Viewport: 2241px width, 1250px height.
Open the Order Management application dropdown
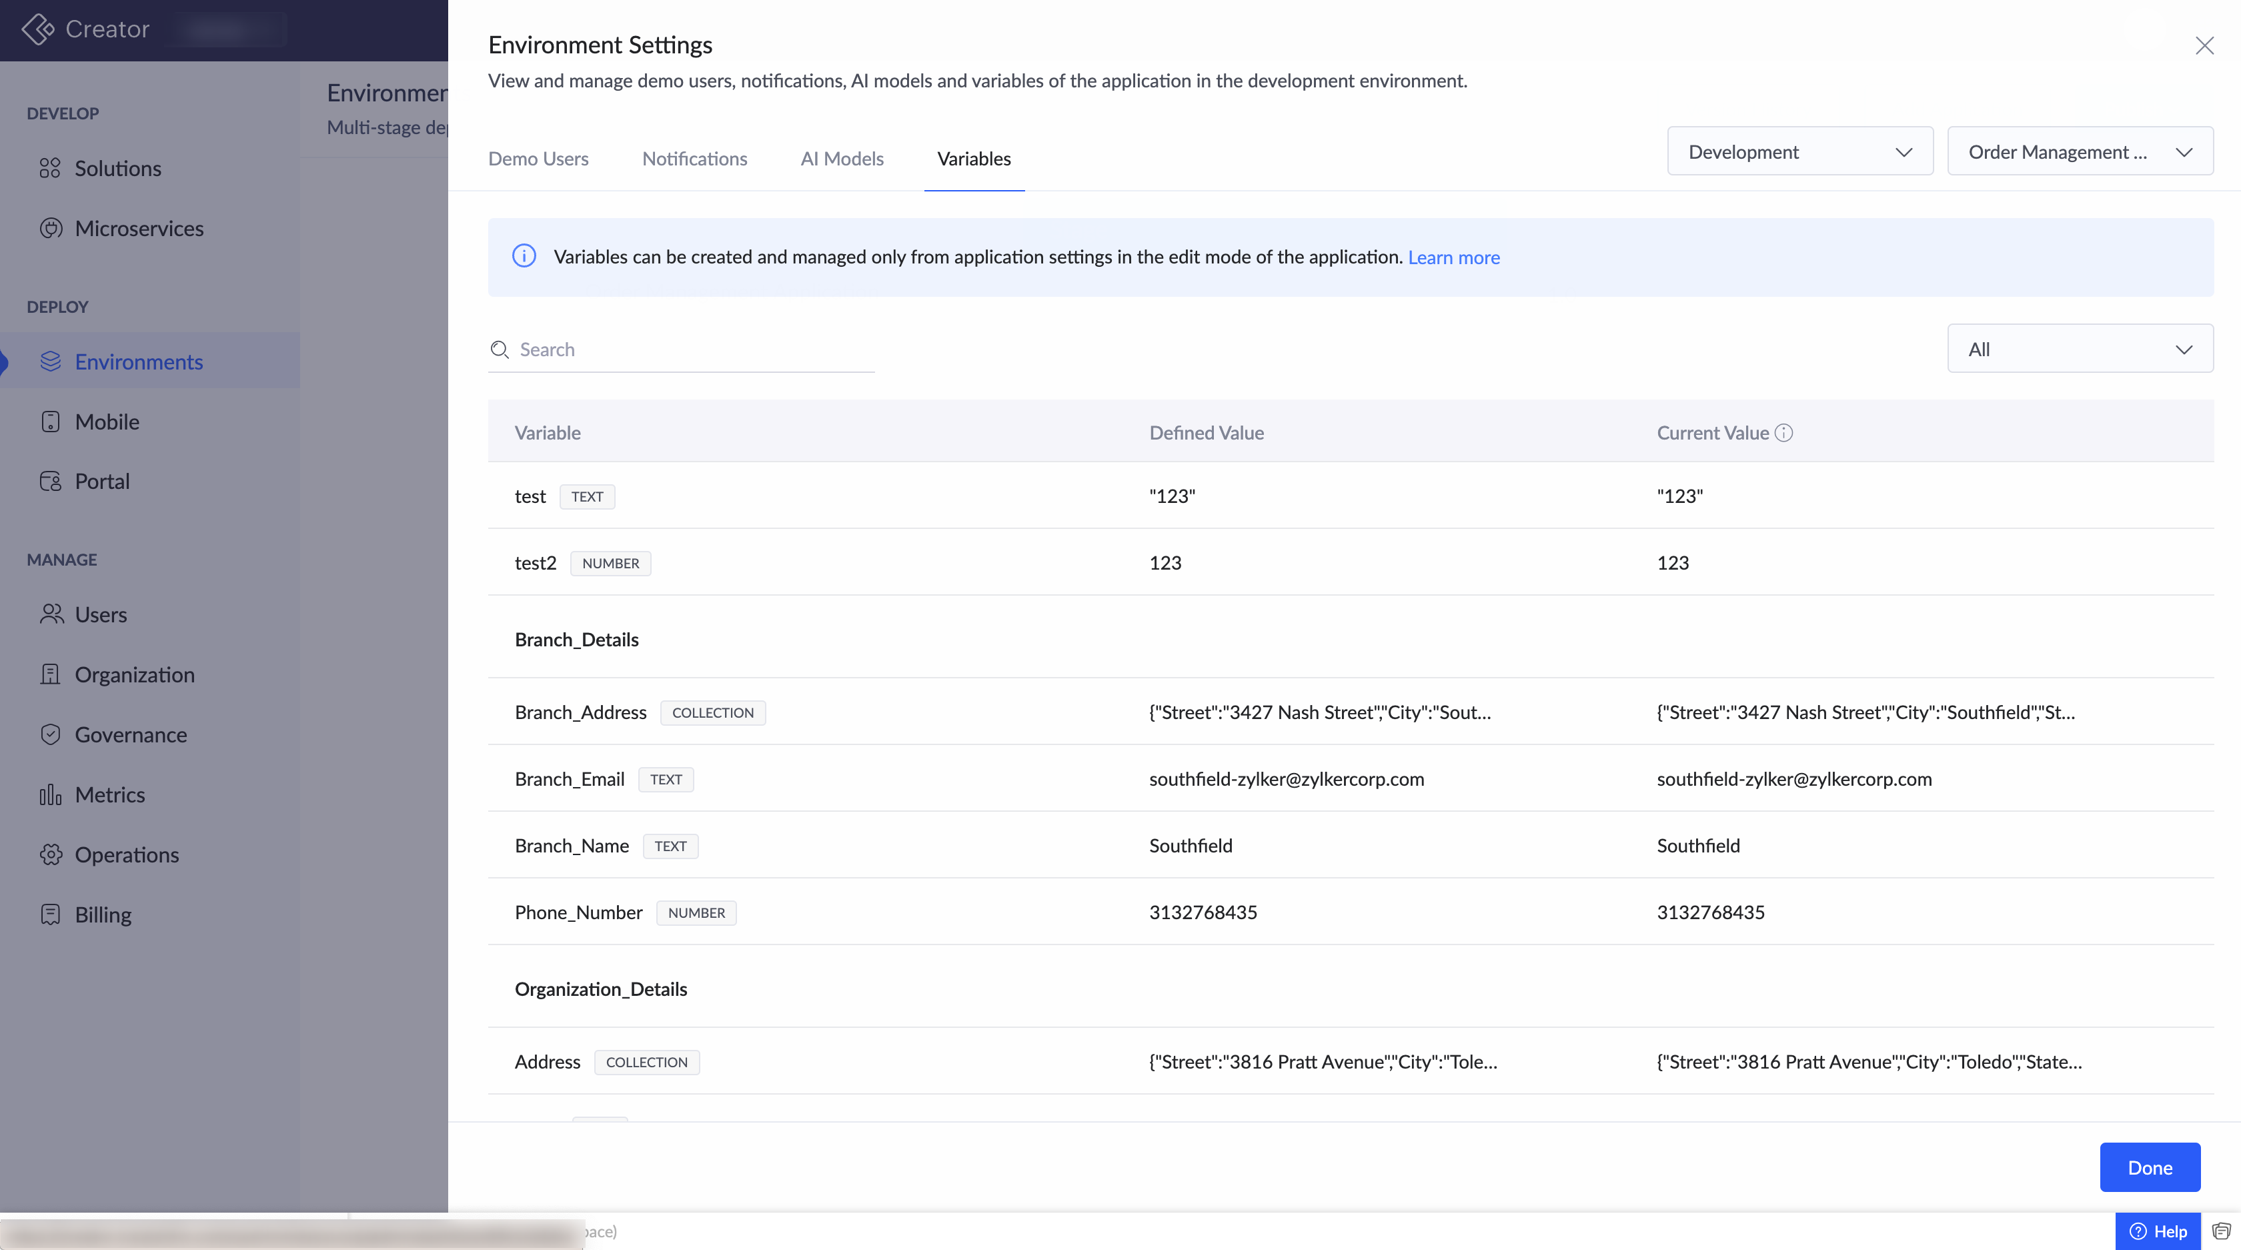2079,151
